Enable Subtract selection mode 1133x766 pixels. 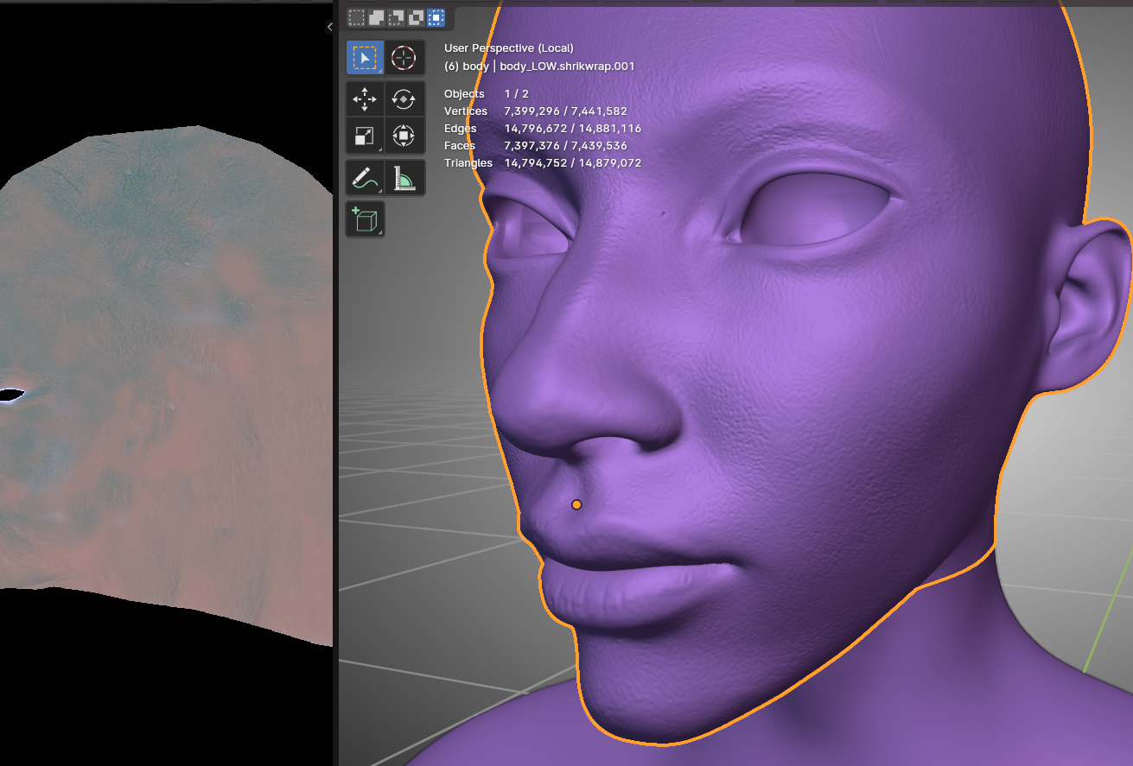396,17
